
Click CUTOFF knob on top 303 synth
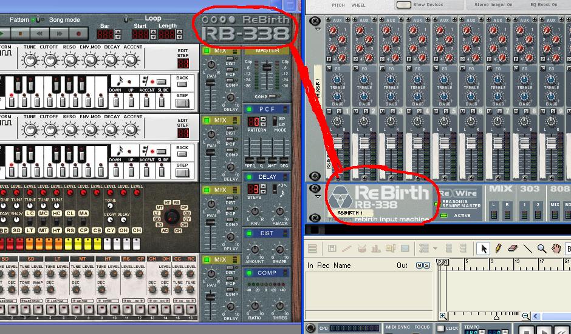(x=50, y=61)
